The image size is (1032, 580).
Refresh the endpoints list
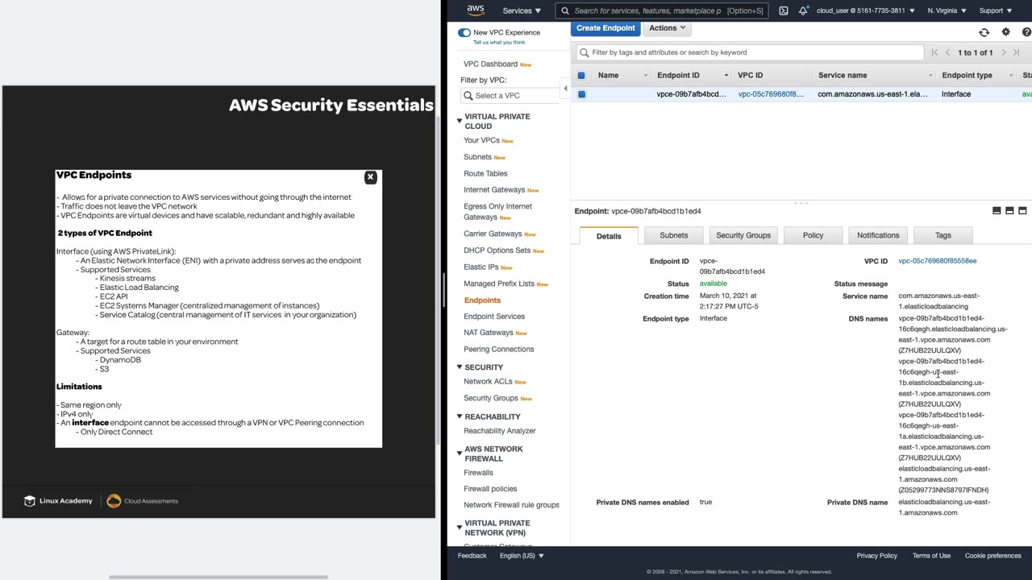(x=984, y=32)
